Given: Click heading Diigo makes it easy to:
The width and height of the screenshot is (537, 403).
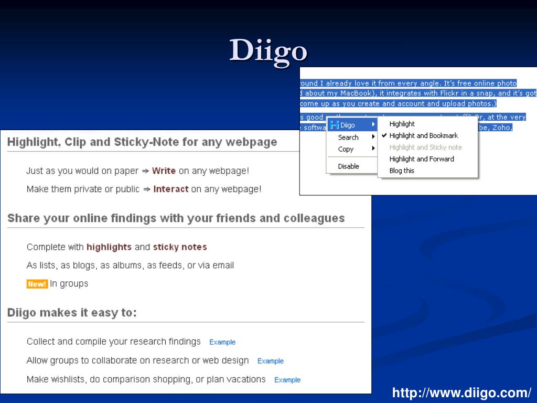Looking at the screenshot, I should pyautogui.click(x=72, y=313).
